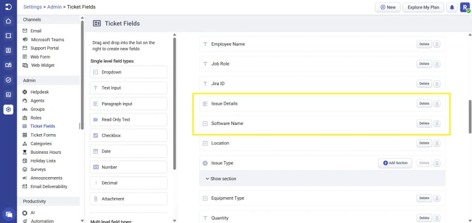Open Agents in Admin section

point(37,100)
